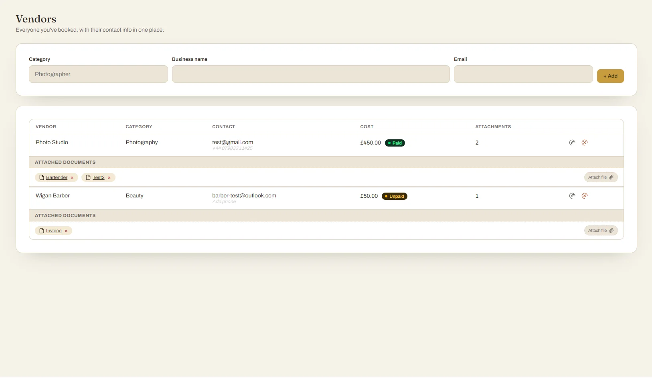Toggle the Unpaid status badge
The image size is (652, 378).
point(395,196)
